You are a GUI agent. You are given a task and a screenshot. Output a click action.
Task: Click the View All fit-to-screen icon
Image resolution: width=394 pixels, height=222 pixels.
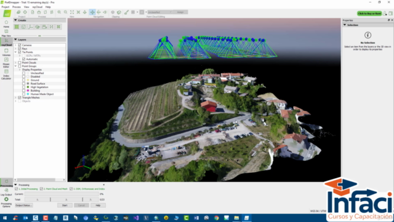point(72,12)
